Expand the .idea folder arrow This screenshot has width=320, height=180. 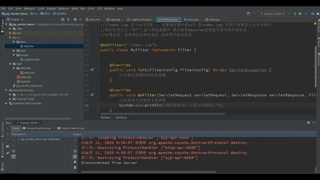pyautogui.click(x=10, y=29)
